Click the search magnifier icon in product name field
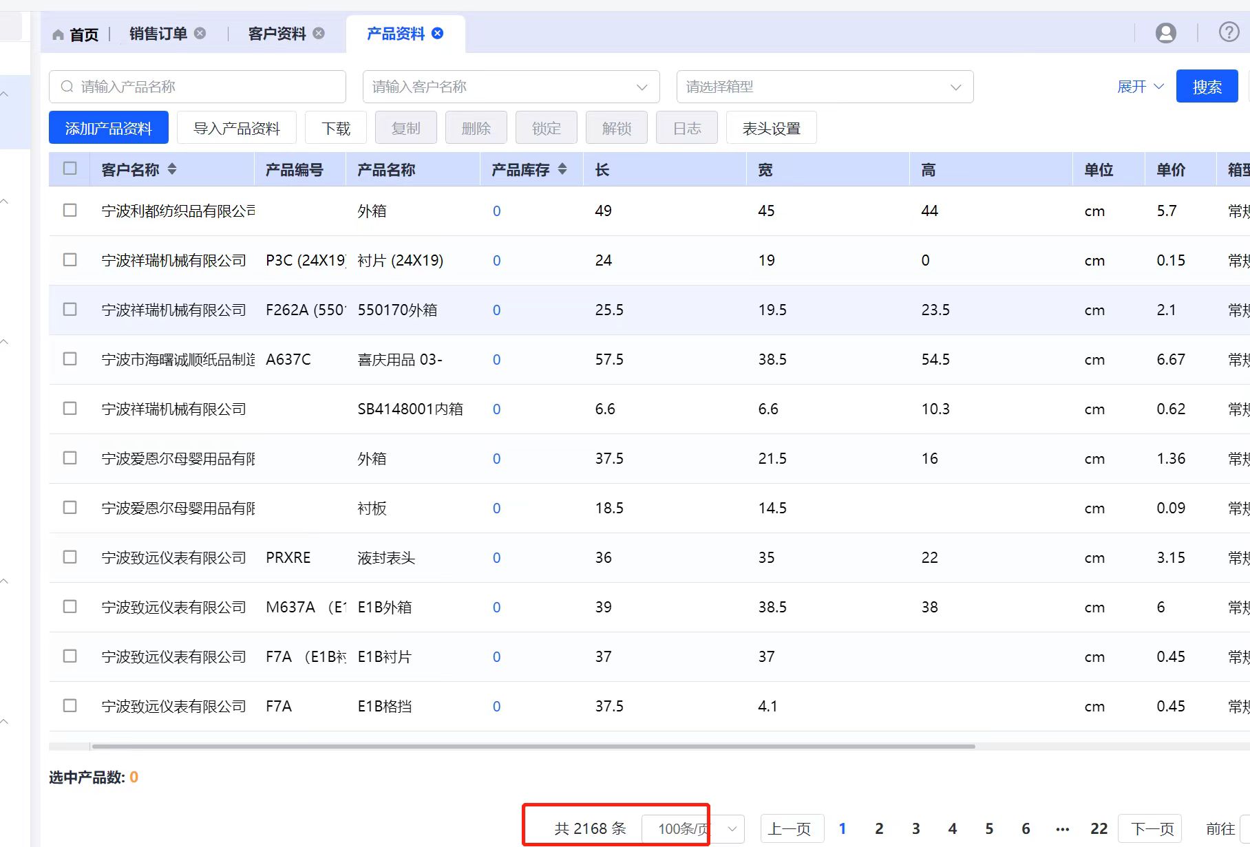Image resolution: width=1250 pixels, height=847 pixels. pyautogui.click(x=67, y=87)
